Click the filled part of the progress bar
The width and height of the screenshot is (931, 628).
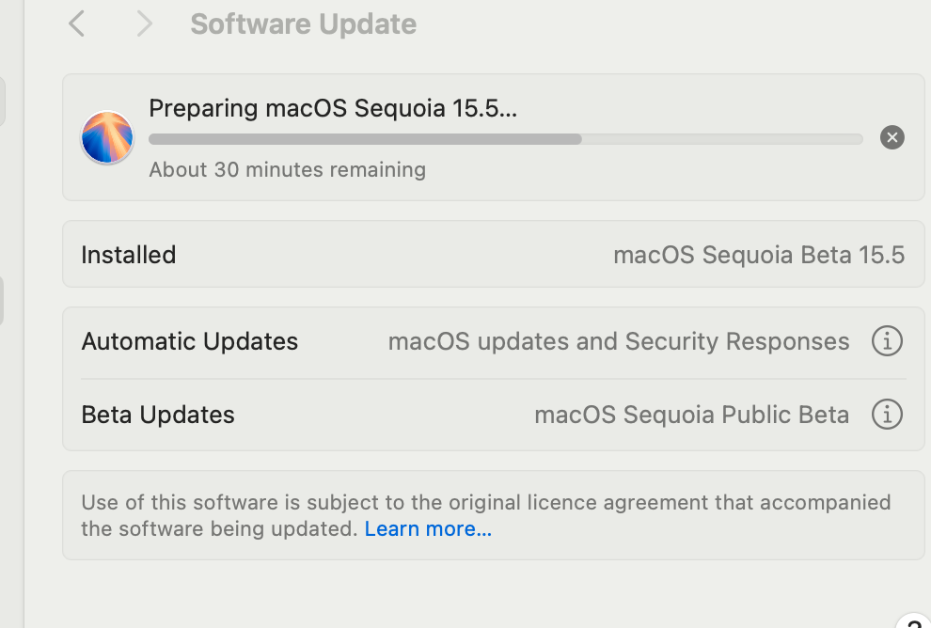365,139
